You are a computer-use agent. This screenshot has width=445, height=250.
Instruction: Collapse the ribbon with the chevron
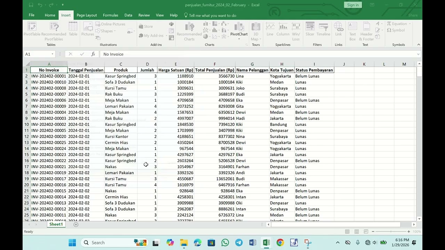(419, 44)
